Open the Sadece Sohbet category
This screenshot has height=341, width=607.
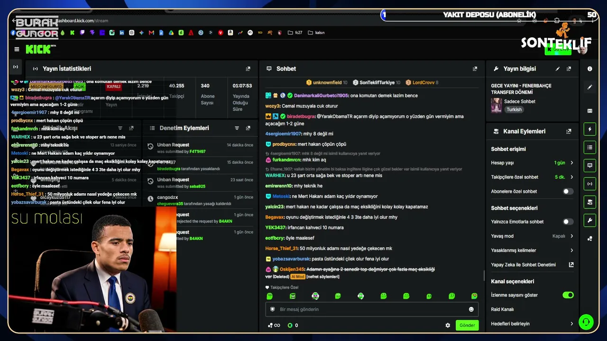pyautogui.click(x=520, y=101)
